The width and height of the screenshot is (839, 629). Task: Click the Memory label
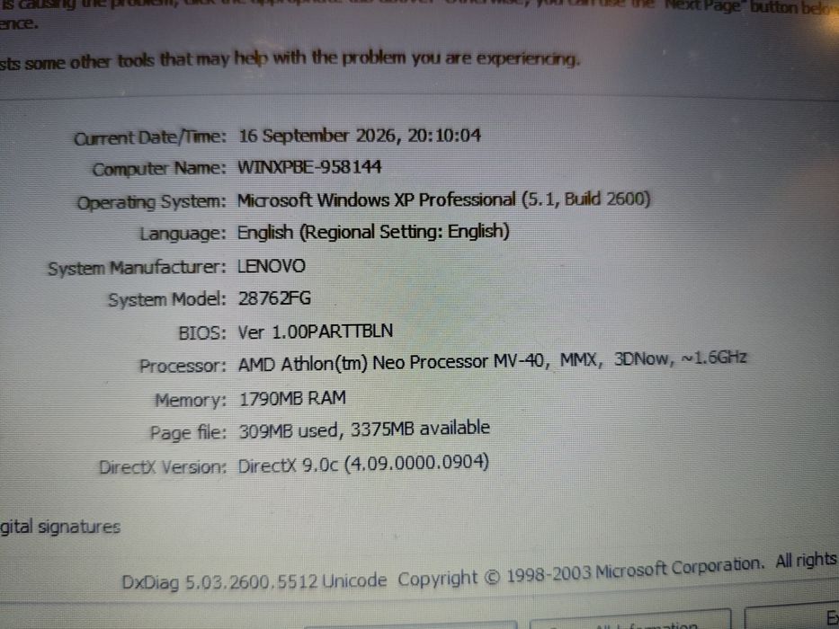pos(191,400)
